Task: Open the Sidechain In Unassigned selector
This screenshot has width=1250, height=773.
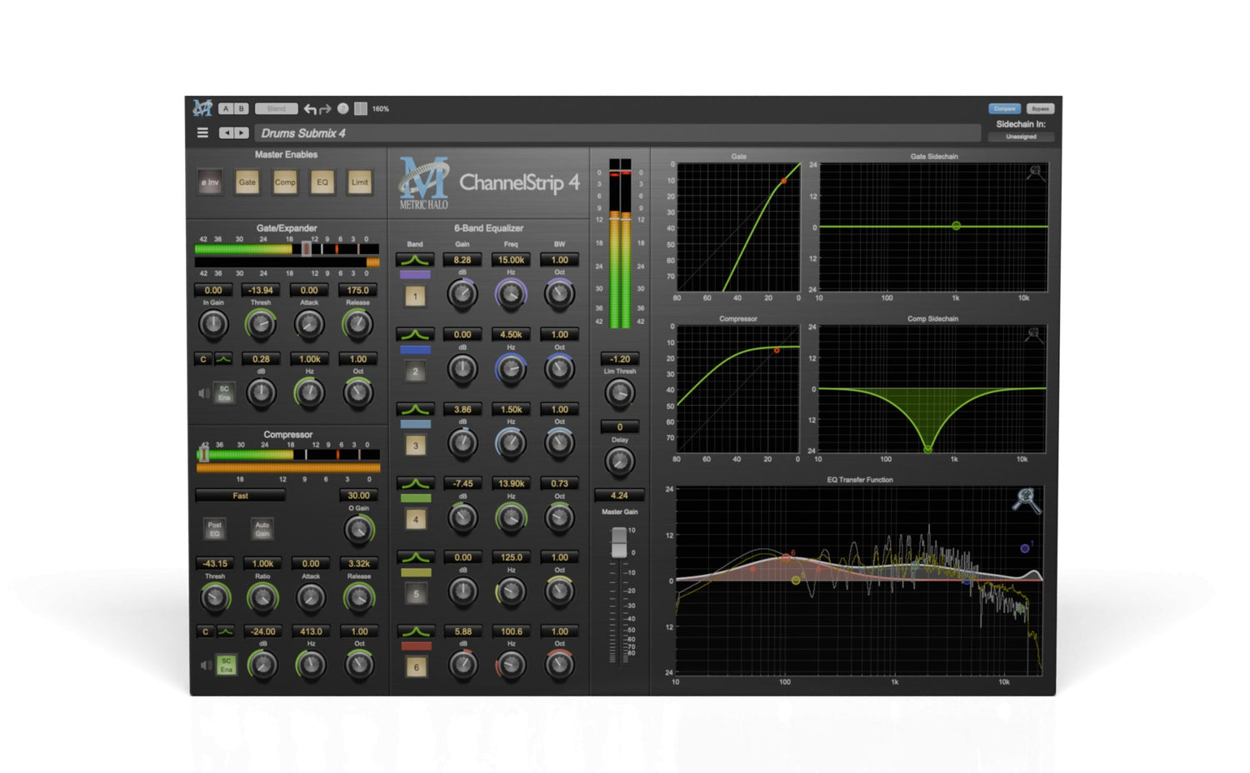Action: [x=1020, y=136]
